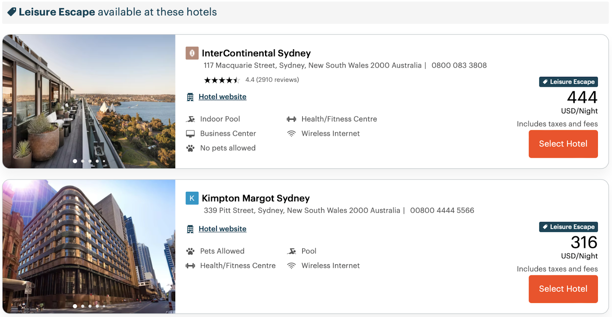Click the Kimpton blue K logo icon
612x317 pixels.
(x=192, y=198)
